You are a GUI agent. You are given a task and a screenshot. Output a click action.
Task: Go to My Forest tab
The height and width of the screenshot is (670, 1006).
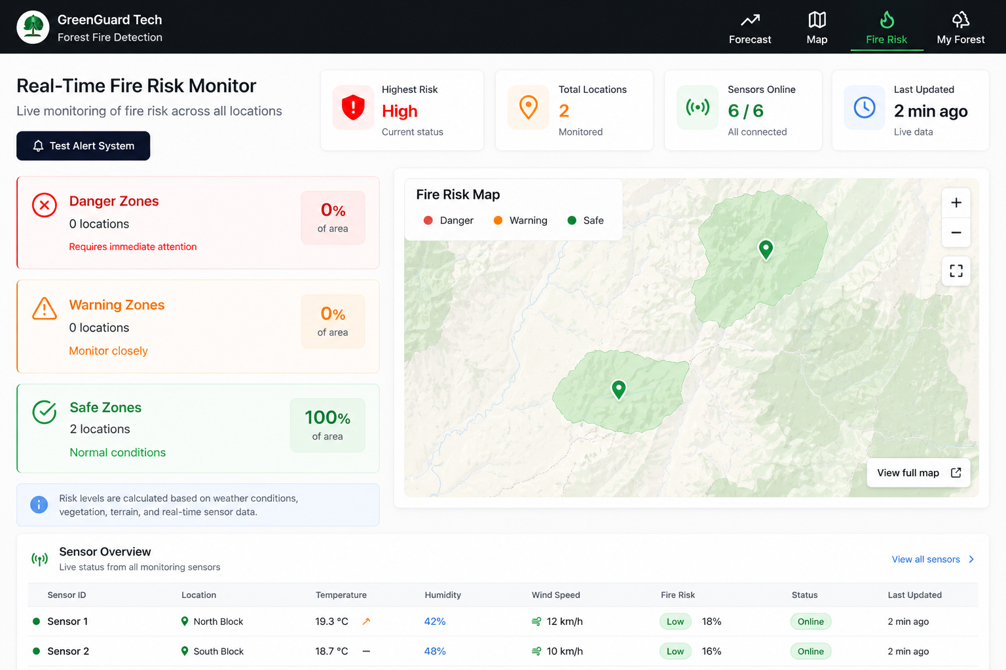(x=961, y=28)
